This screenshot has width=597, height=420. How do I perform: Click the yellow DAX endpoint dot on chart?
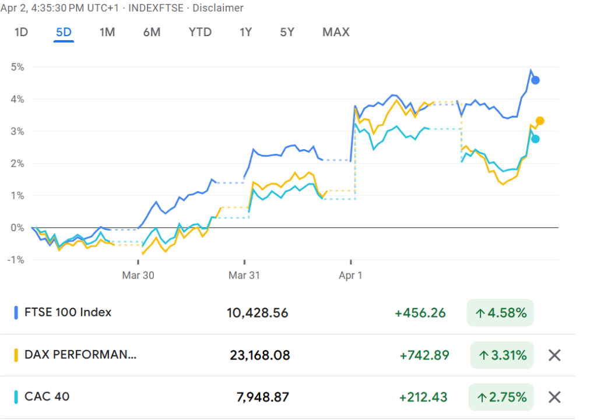[x=540, y=121]
